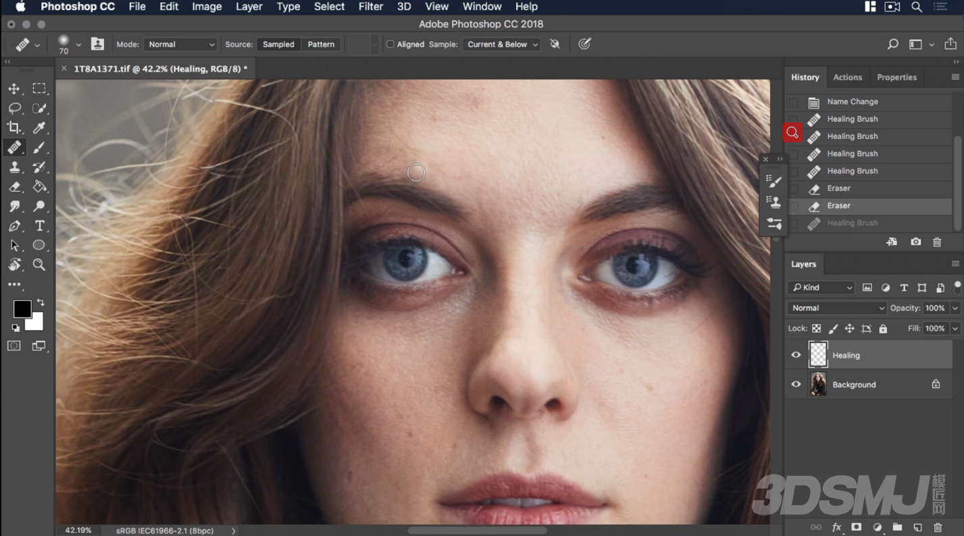Select the Name Change history state
Image resolution: width=964 pixels, height=536 pixels.
[869, 102]
